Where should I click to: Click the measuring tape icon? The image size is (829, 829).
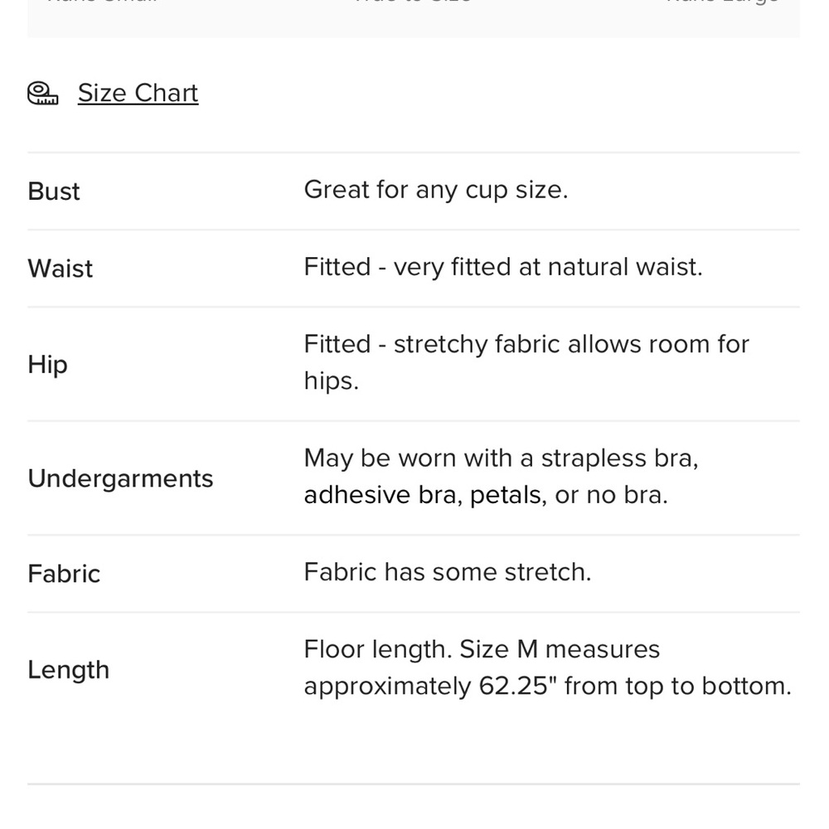[43, 93]
